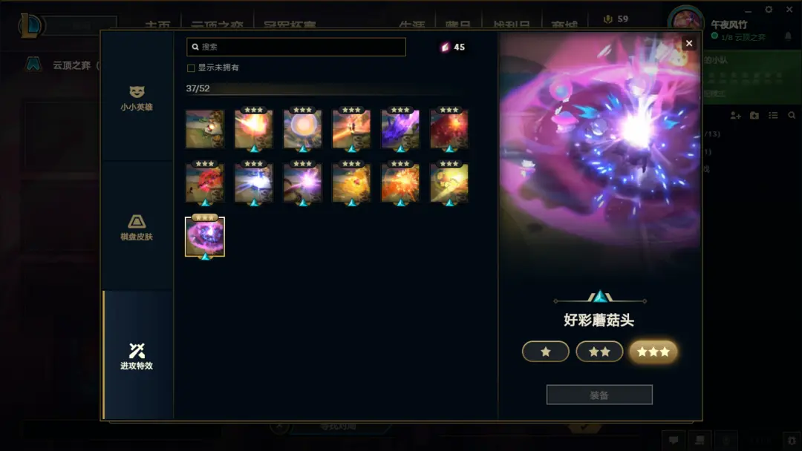
Task: Select the 进攻特效 attack effects category
Action: pyautogui.click(x=137, y=355)
